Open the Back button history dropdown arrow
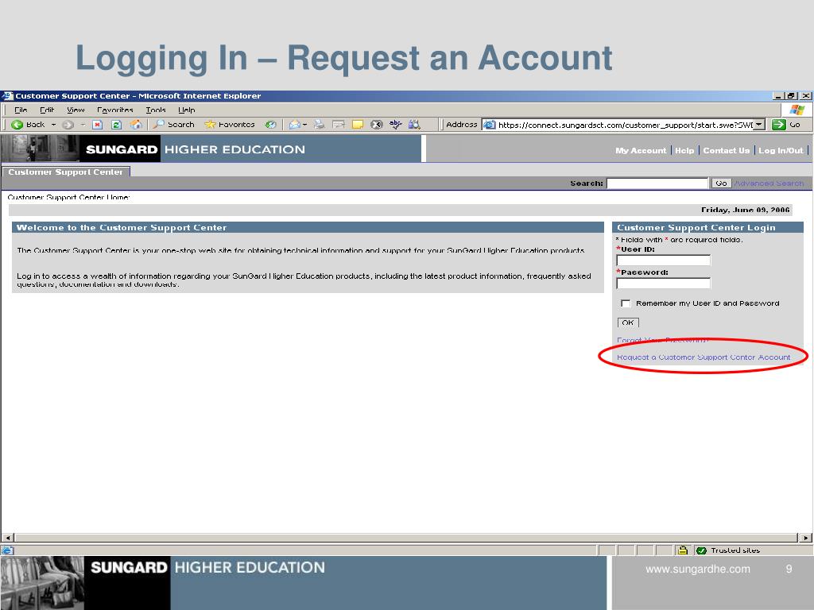This screenshot has width=814, height=610. click(x=53, y=125)
